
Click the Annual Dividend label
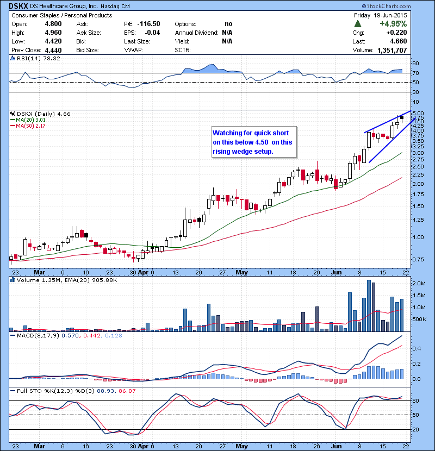point(197,33)
